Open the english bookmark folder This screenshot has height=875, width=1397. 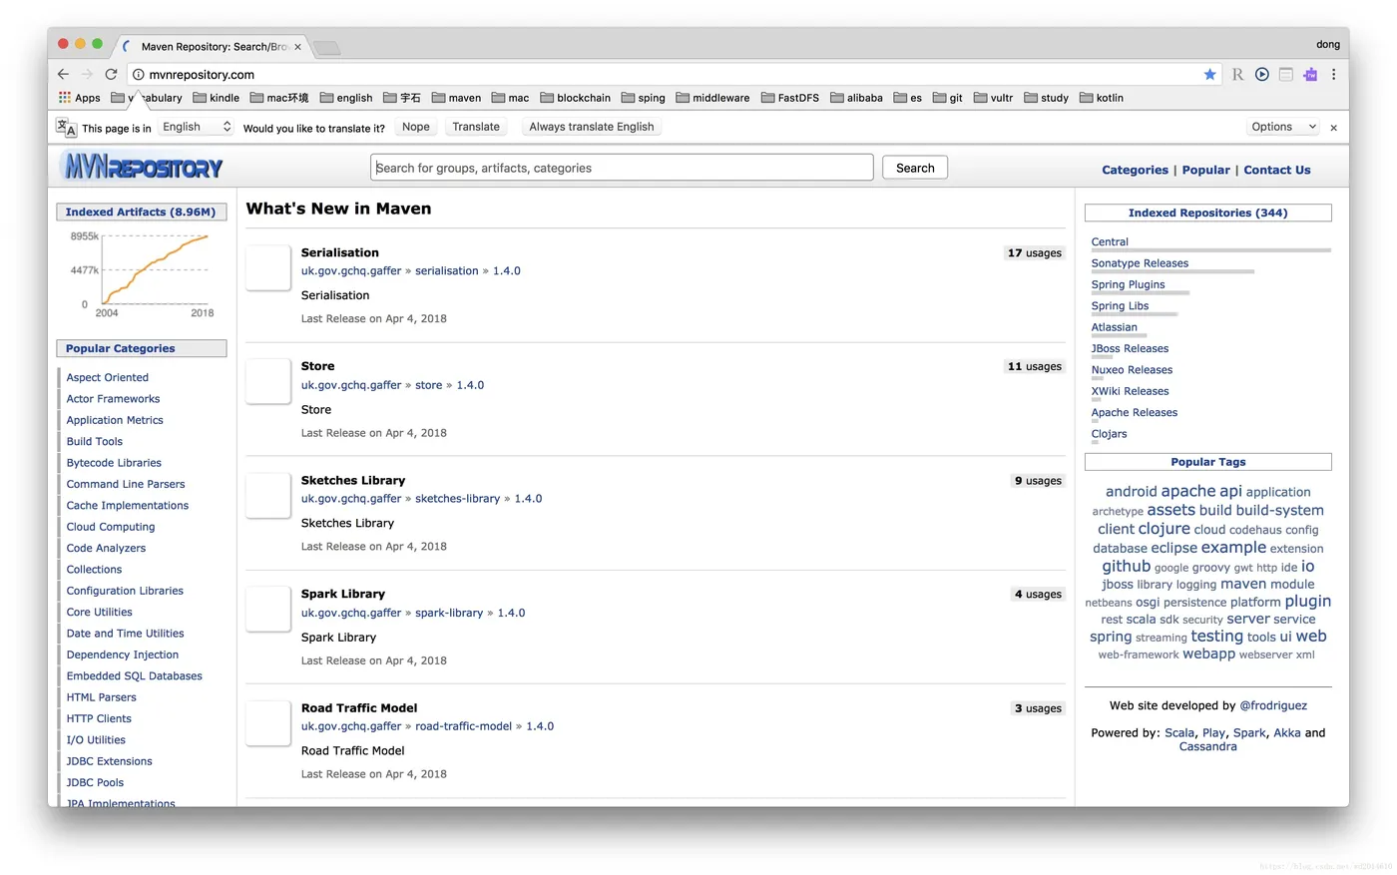[346, 98]
